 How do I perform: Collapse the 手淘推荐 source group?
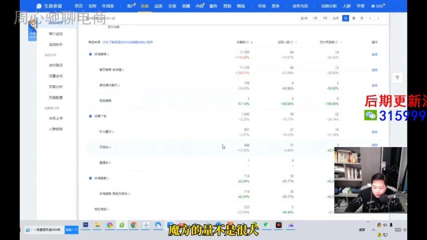90,54
